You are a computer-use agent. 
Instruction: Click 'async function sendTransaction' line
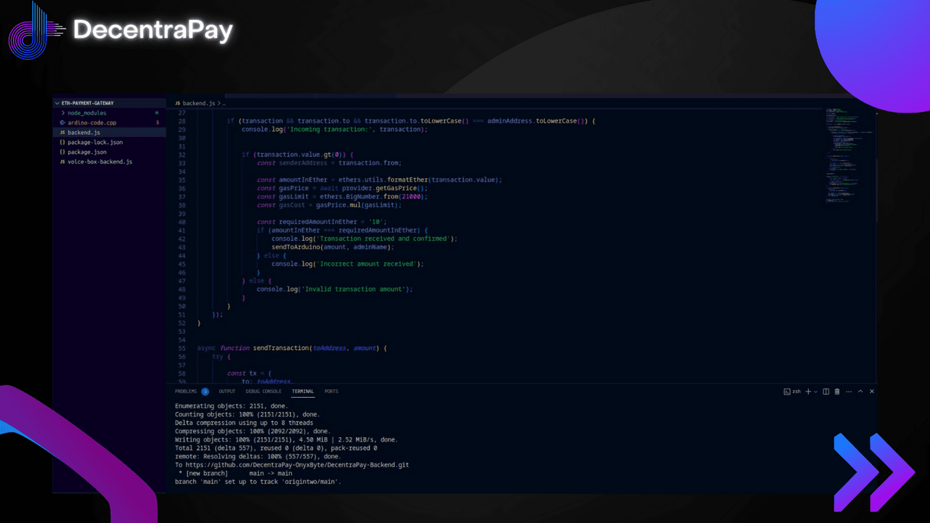pyautogui.click(x=291, y=348)
